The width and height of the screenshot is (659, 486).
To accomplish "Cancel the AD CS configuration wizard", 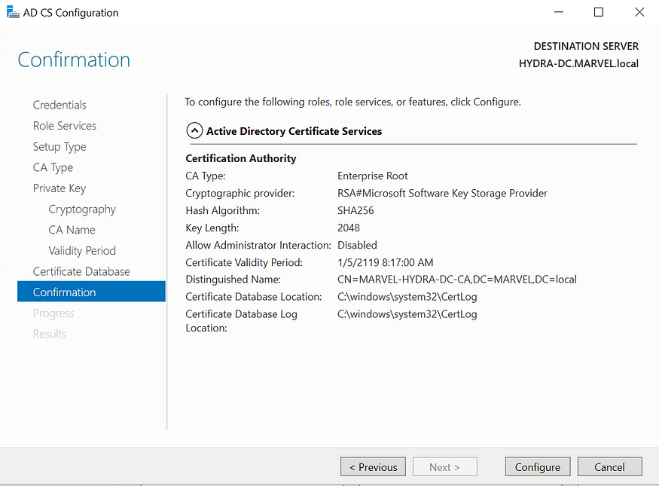I will point(609,466).
